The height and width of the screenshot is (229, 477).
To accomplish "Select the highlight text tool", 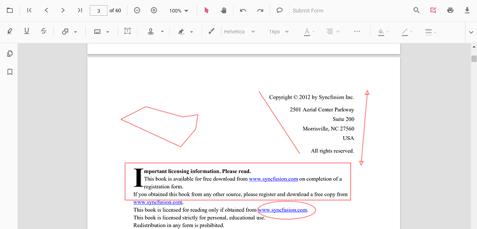I will tap(10, 31).
